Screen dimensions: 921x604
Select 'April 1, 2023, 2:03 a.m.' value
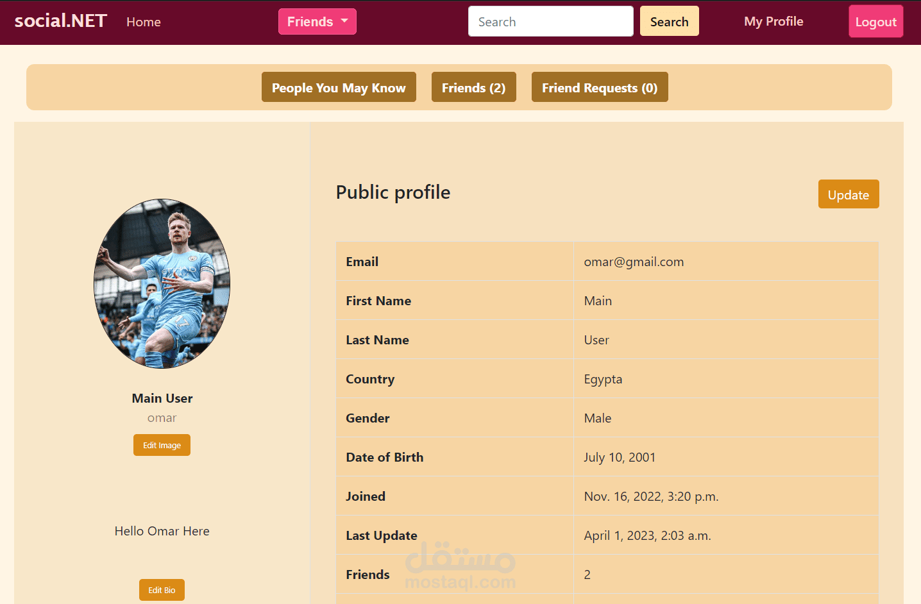[647, 535]
